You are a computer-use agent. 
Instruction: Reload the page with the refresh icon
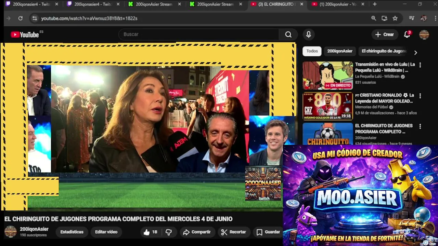[x=20, y=18]
